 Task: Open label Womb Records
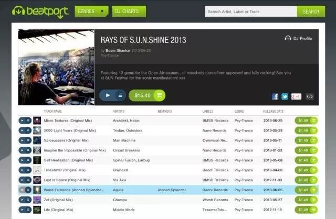(x=215, y=200)
